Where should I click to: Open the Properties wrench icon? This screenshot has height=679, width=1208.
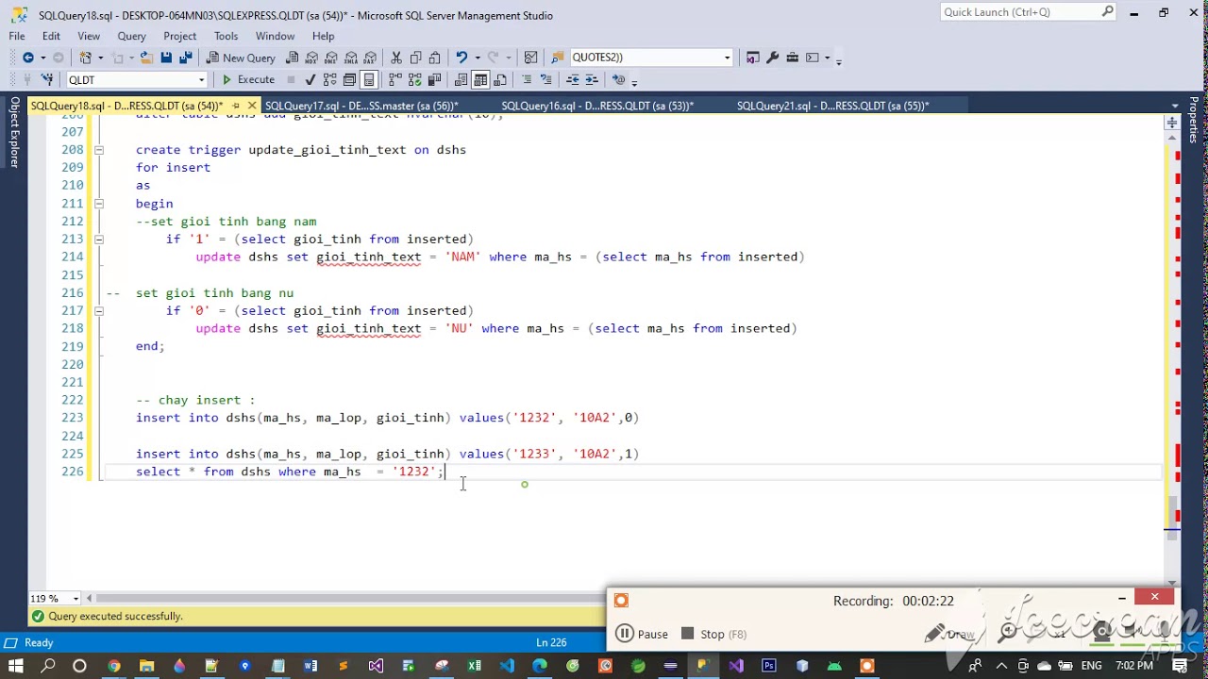tap(772, 58)
